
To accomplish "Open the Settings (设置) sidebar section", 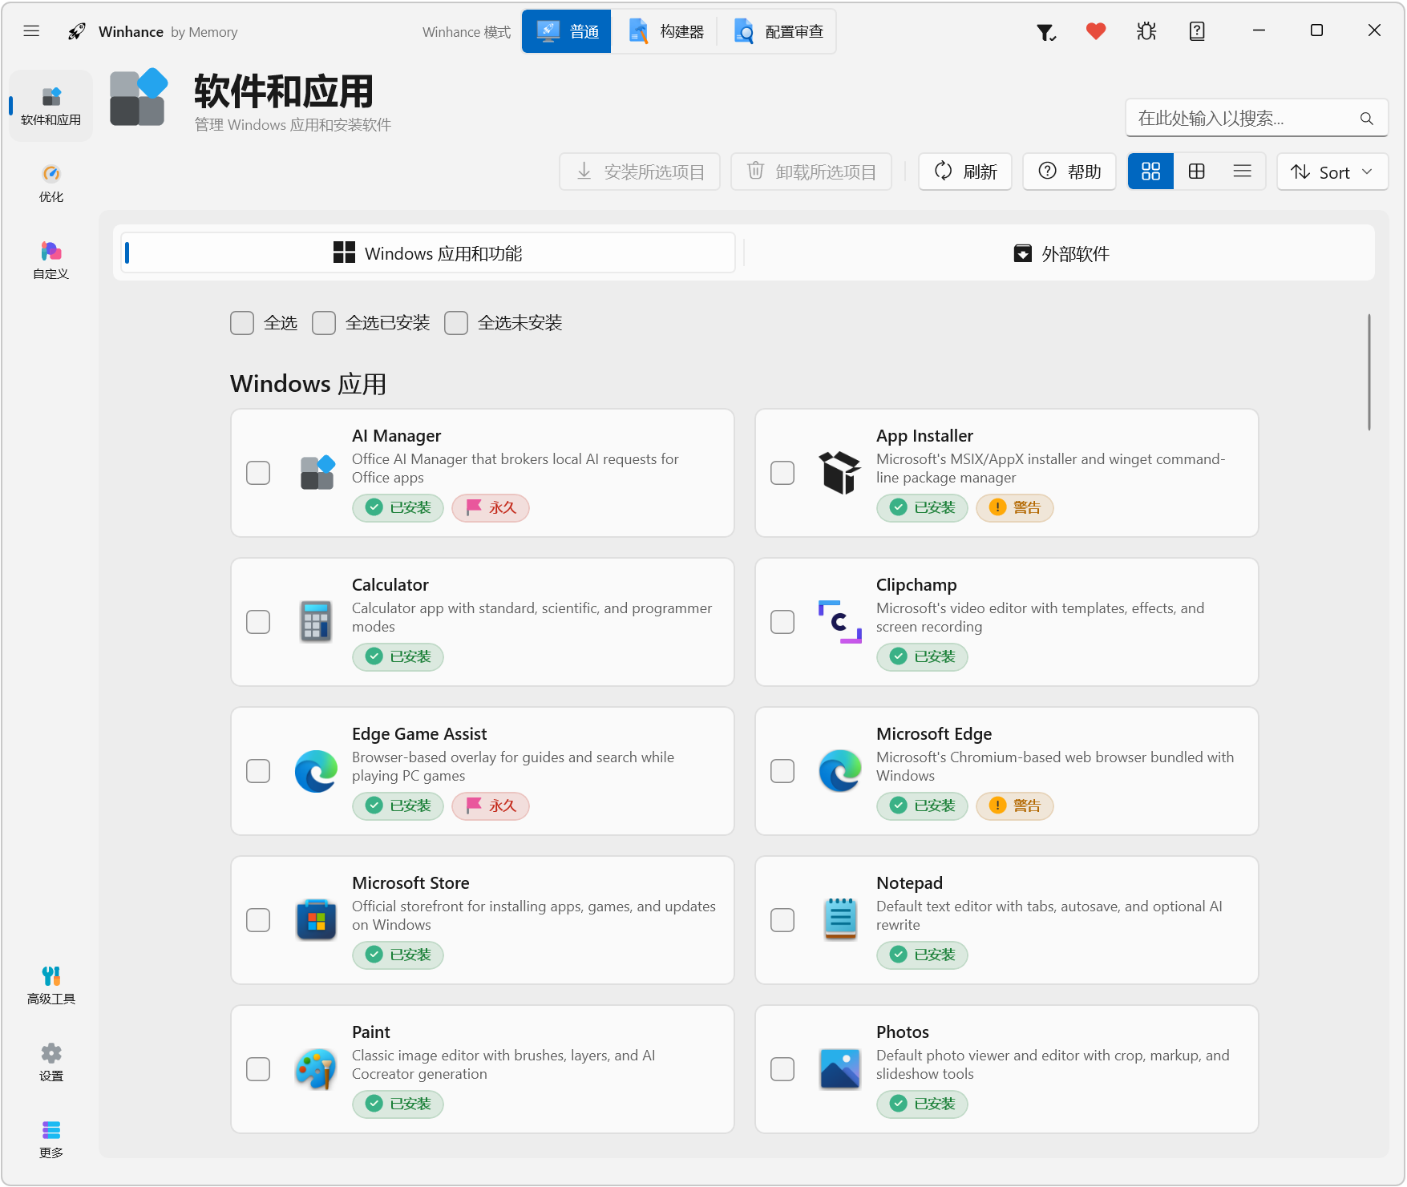I will point(51,1062).
